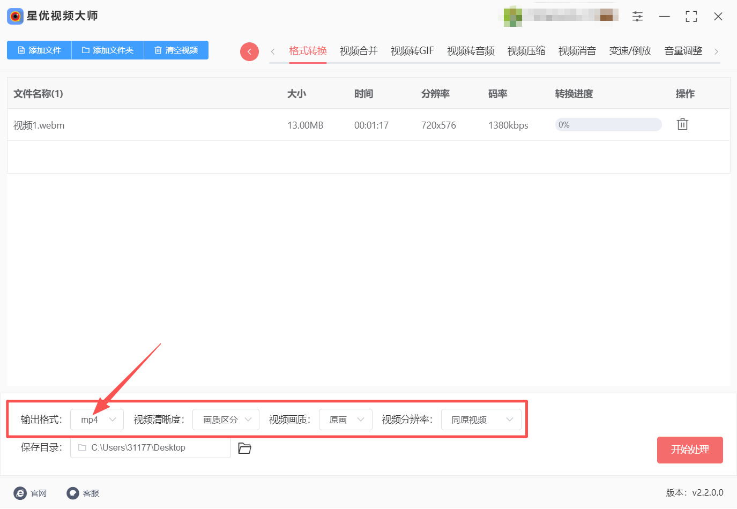Open the 视频分辨率 同原视频 dropdown
737x509 pixels.
(481, 420)
